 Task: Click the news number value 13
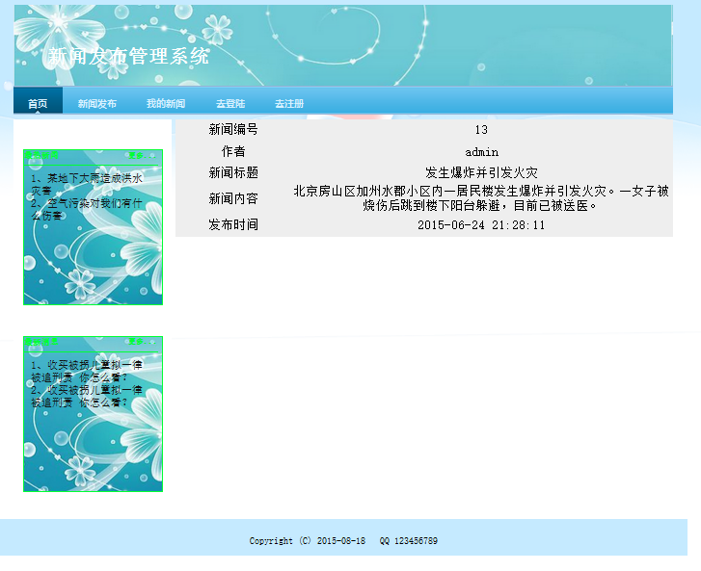point(481,130)
